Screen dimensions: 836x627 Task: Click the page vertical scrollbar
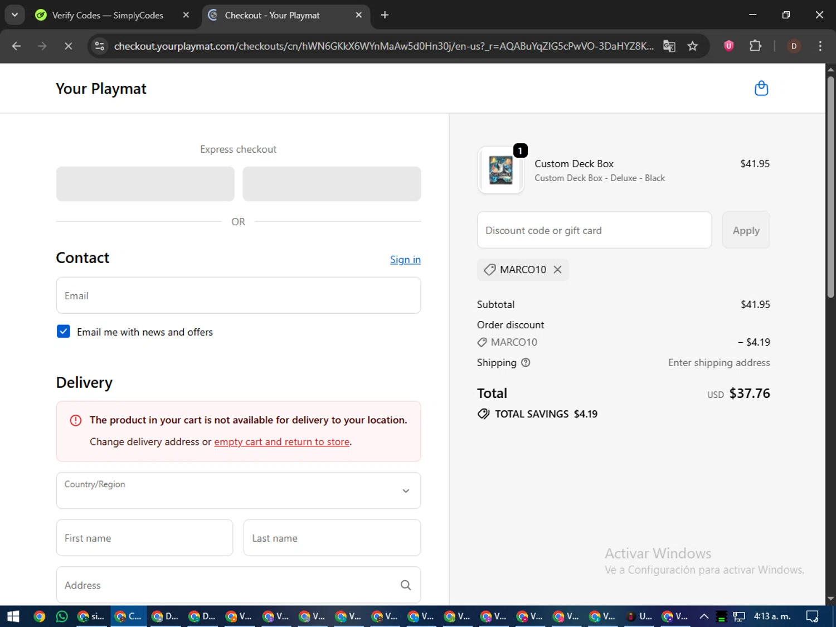click(x=830, y=187)
